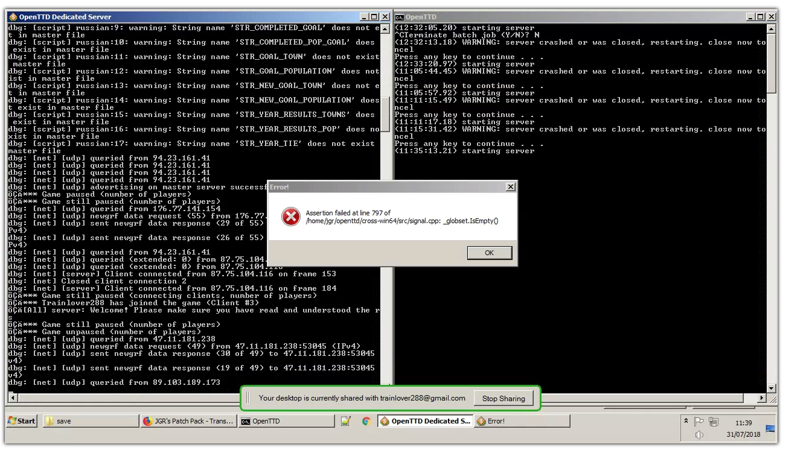The image size is (786, 450).
Task: Select the Error! taskbar button
Action: click(x=522, y=421)
